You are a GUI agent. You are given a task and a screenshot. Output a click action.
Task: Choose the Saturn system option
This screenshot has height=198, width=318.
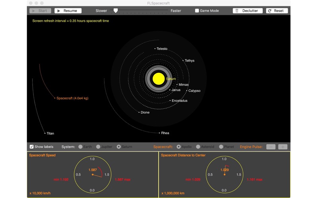118,147
